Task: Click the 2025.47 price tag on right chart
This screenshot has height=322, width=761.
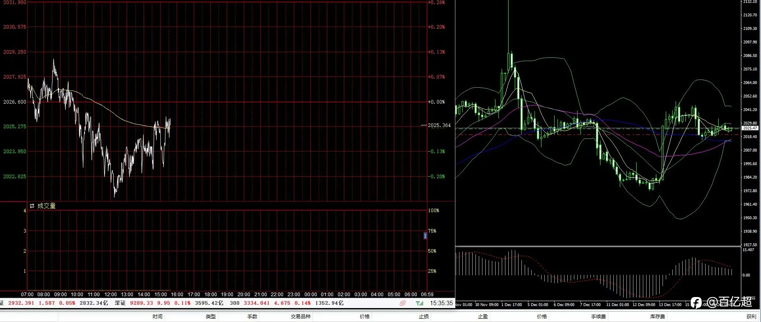Action: click(x=750, y=128)
